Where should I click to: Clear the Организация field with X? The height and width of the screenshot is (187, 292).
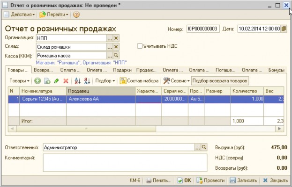coord(116,38)
